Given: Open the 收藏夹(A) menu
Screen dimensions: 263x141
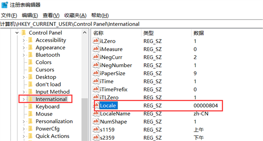Looking at the screenshot, I should coord(75,16).
